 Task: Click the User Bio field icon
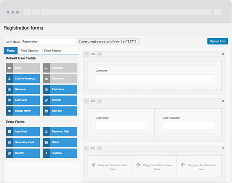pos(47,111)
